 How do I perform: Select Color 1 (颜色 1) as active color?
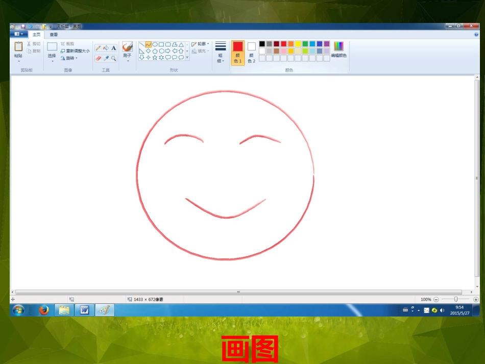point(237,52)
